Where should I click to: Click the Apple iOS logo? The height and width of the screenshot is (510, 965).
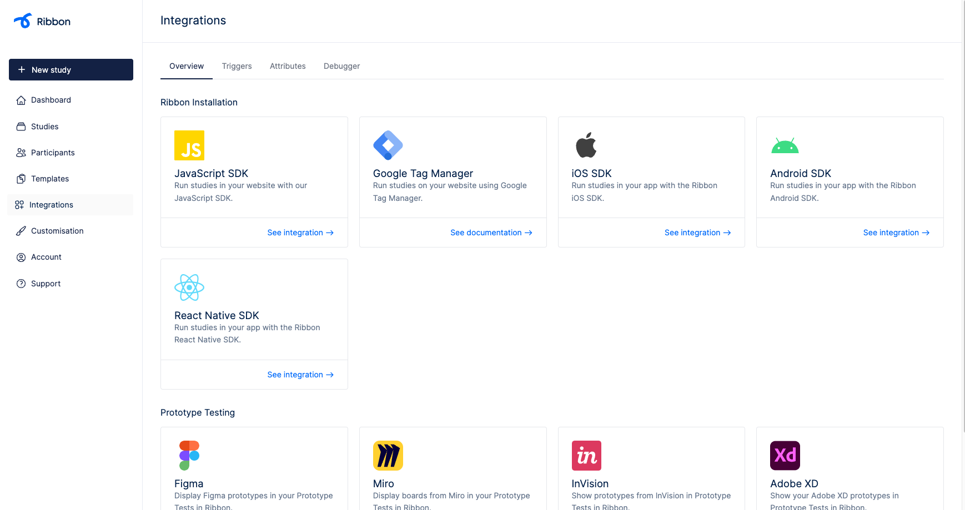(x=586, y=145)
